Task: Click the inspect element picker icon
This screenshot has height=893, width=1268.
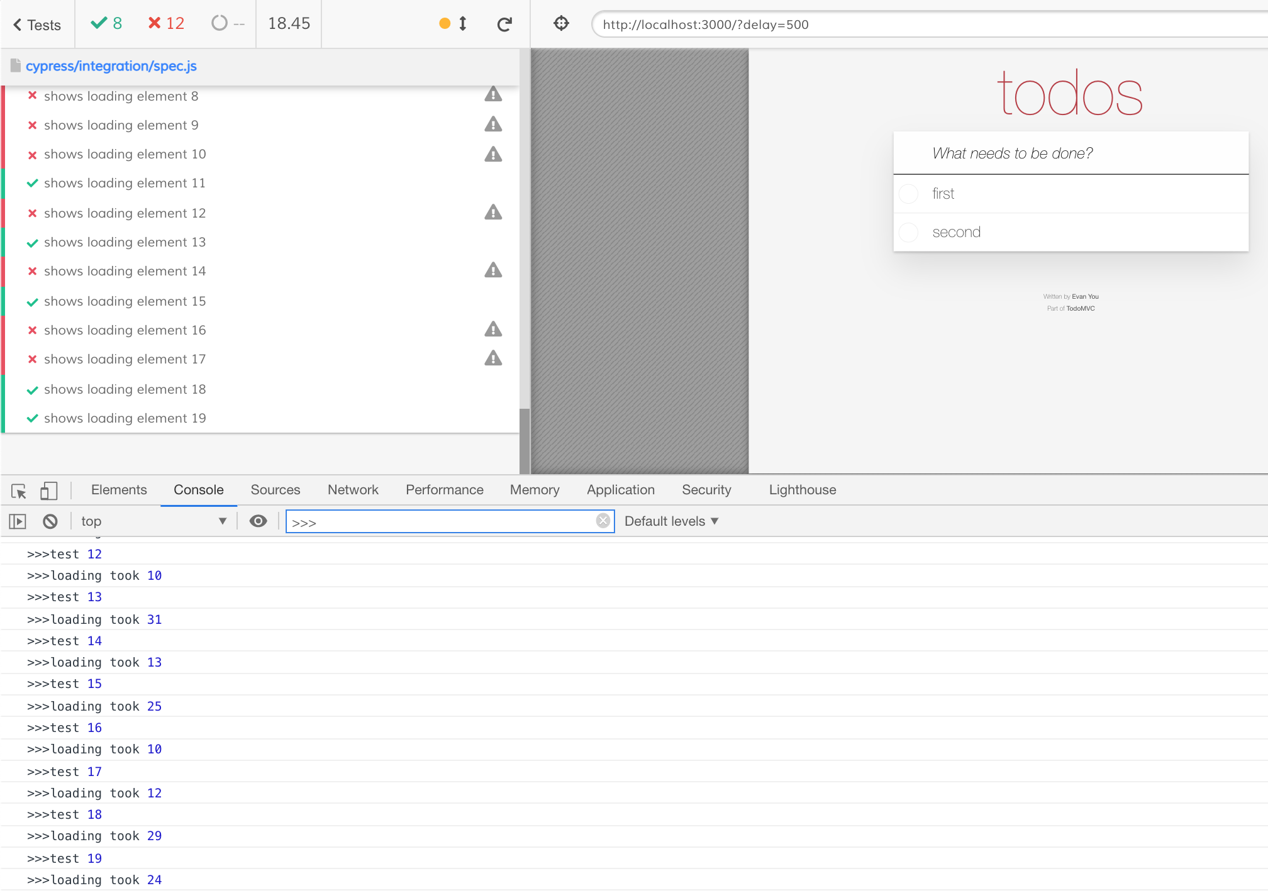Action: [x=19, y=491]
